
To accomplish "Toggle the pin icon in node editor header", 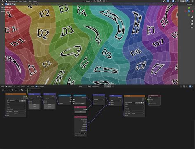I will (x=113, y=86).
